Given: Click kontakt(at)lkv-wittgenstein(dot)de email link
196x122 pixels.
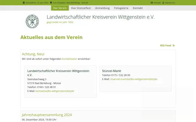Looking at the screenshot, I should [55, 91].
